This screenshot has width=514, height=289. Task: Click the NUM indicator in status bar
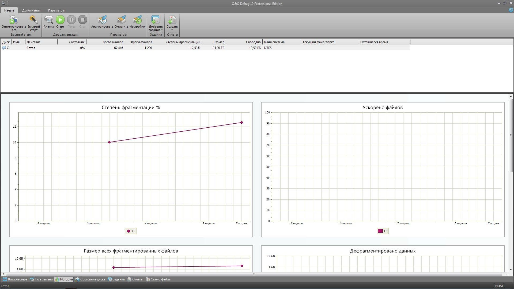click(x=499, y=286)
